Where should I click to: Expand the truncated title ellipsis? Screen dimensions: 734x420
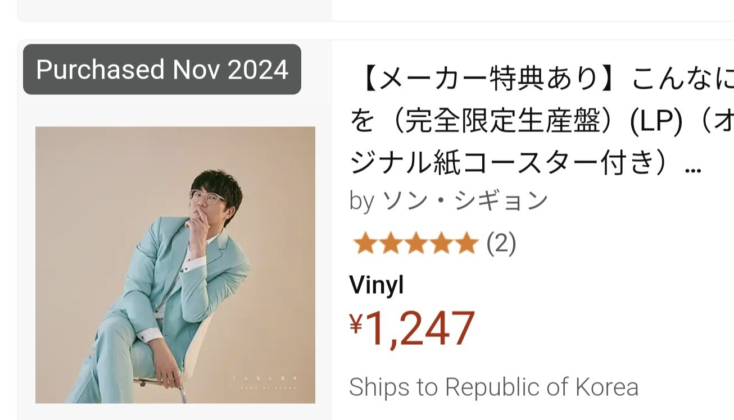pyautogui.click(x=694, y=168)
